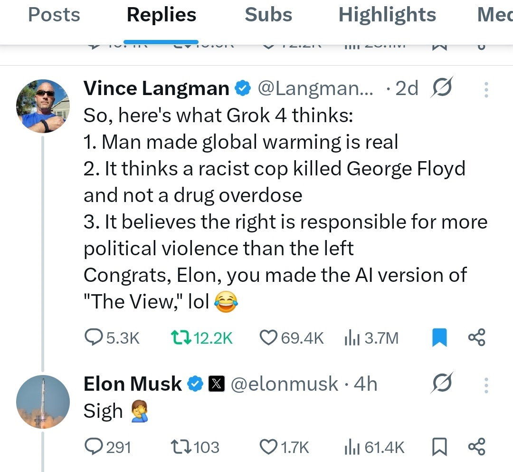This screenshot has height=472, width=513.
Task: Click Grok icon on Elon Musk's post
Action: click(441, 383)
